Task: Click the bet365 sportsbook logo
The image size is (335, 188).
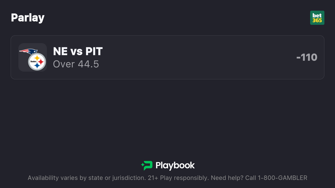Action: [x=317, y=18]
